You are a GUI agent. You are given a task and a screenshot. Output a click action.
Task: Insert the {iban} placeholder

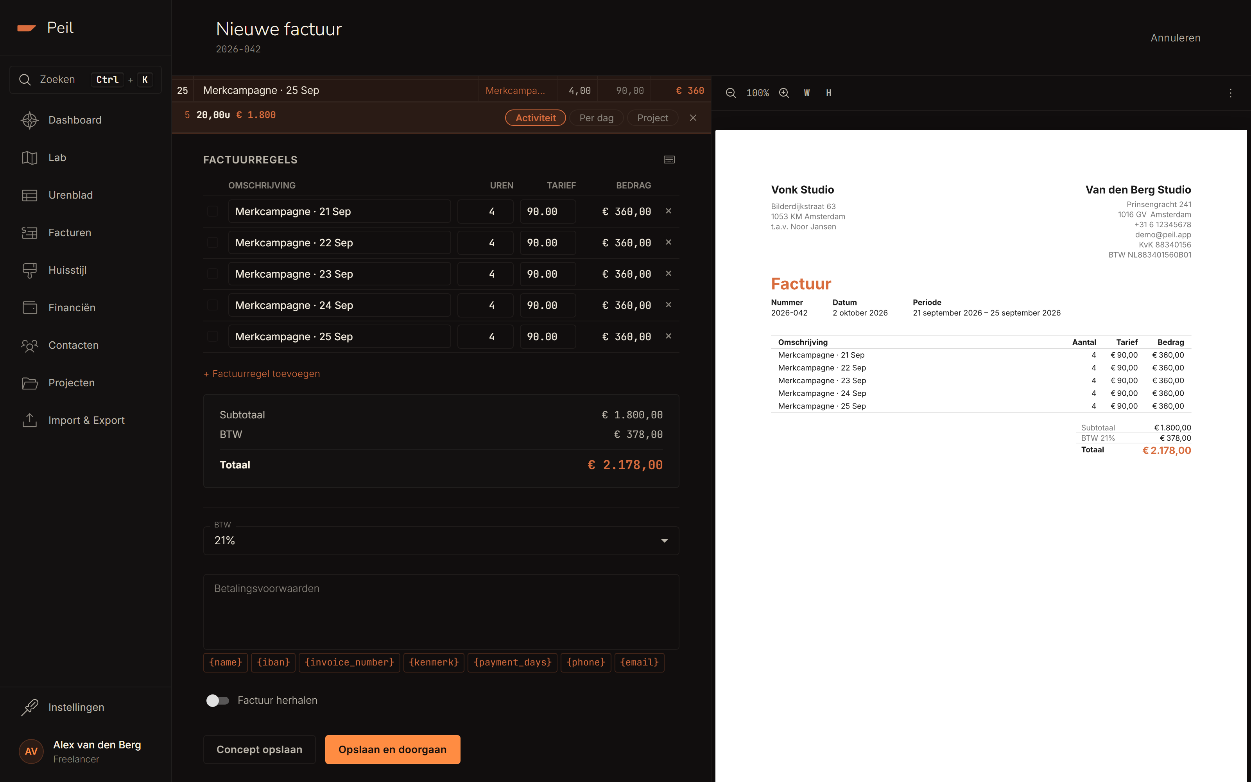click(x=273, y=662)
